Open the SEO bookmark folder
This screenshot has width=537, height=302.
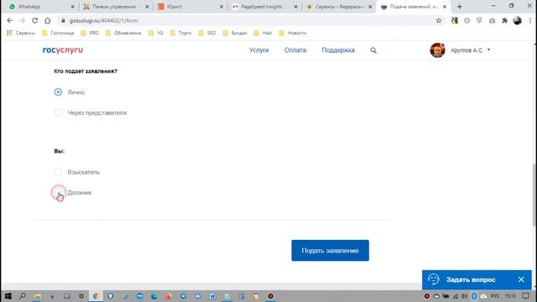tap(207, 33)
